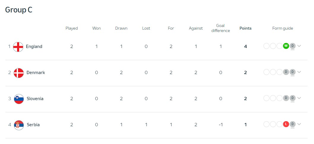The width and height of the screenshot is (314, 144).
Task: Click Denmark's first D form badge
Action: point(286,72)
